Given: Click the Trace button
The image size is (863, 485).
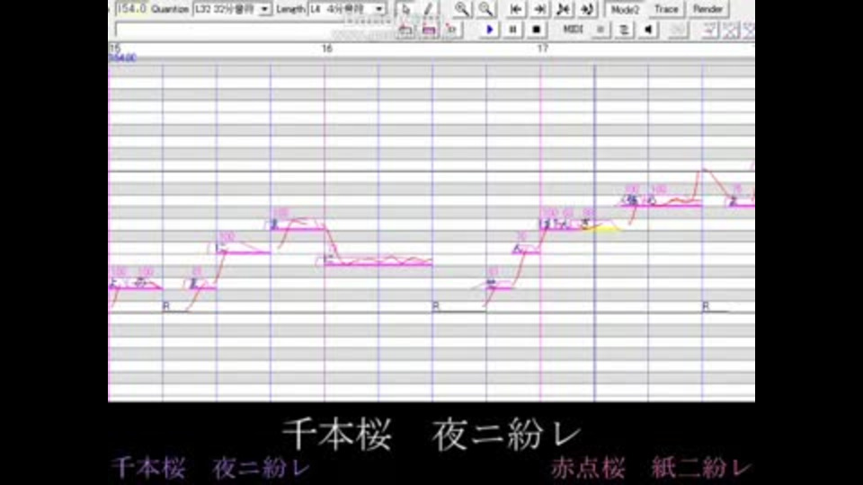Looking at the screenshot, I should 666,9.
